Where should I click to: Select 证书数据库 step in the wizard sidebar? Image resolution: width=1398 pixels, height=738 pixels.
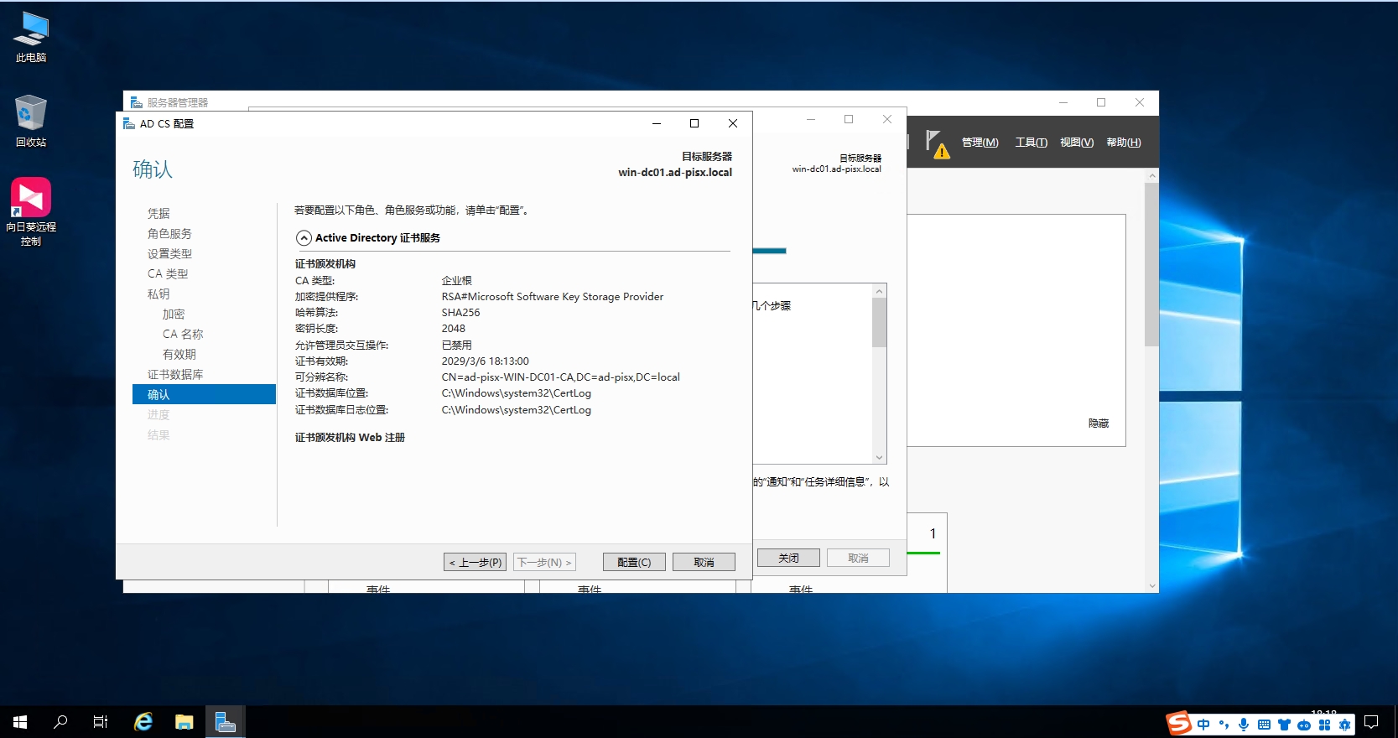(175, 375)
